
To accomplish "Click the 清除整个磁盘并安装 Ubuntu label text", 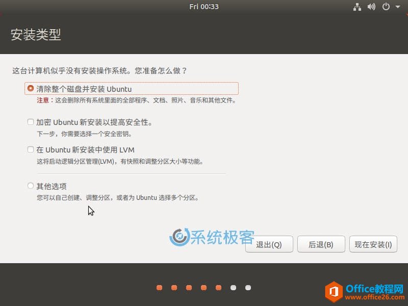I will (x=84, y=89).
